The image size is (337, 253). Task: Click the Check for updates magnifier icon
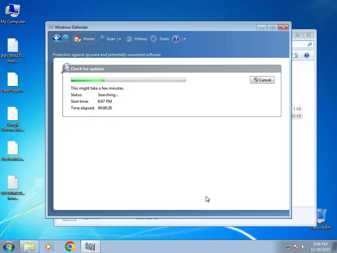[x=65, y=68]
